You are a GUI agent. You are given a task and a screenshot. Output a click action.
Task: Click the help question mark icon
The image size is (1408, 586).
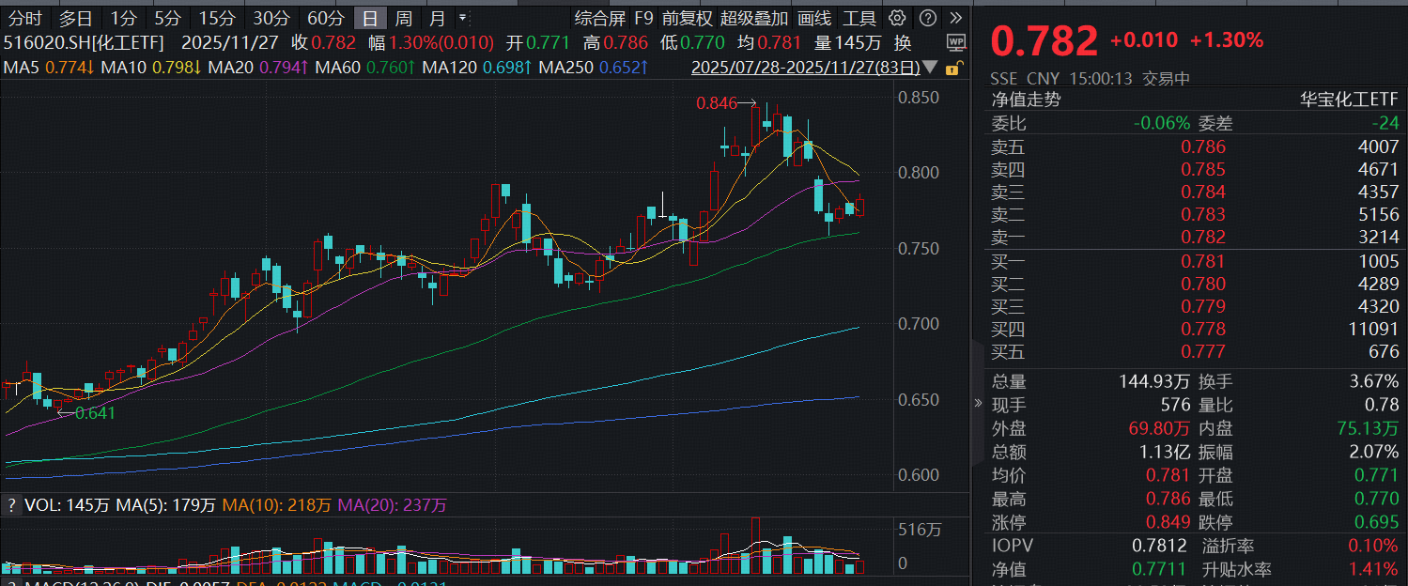927,18
